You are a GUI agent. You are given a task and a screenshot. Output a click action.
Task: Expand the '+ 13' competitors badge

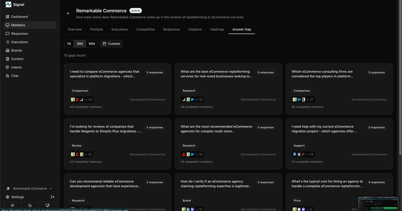[88, 155]
